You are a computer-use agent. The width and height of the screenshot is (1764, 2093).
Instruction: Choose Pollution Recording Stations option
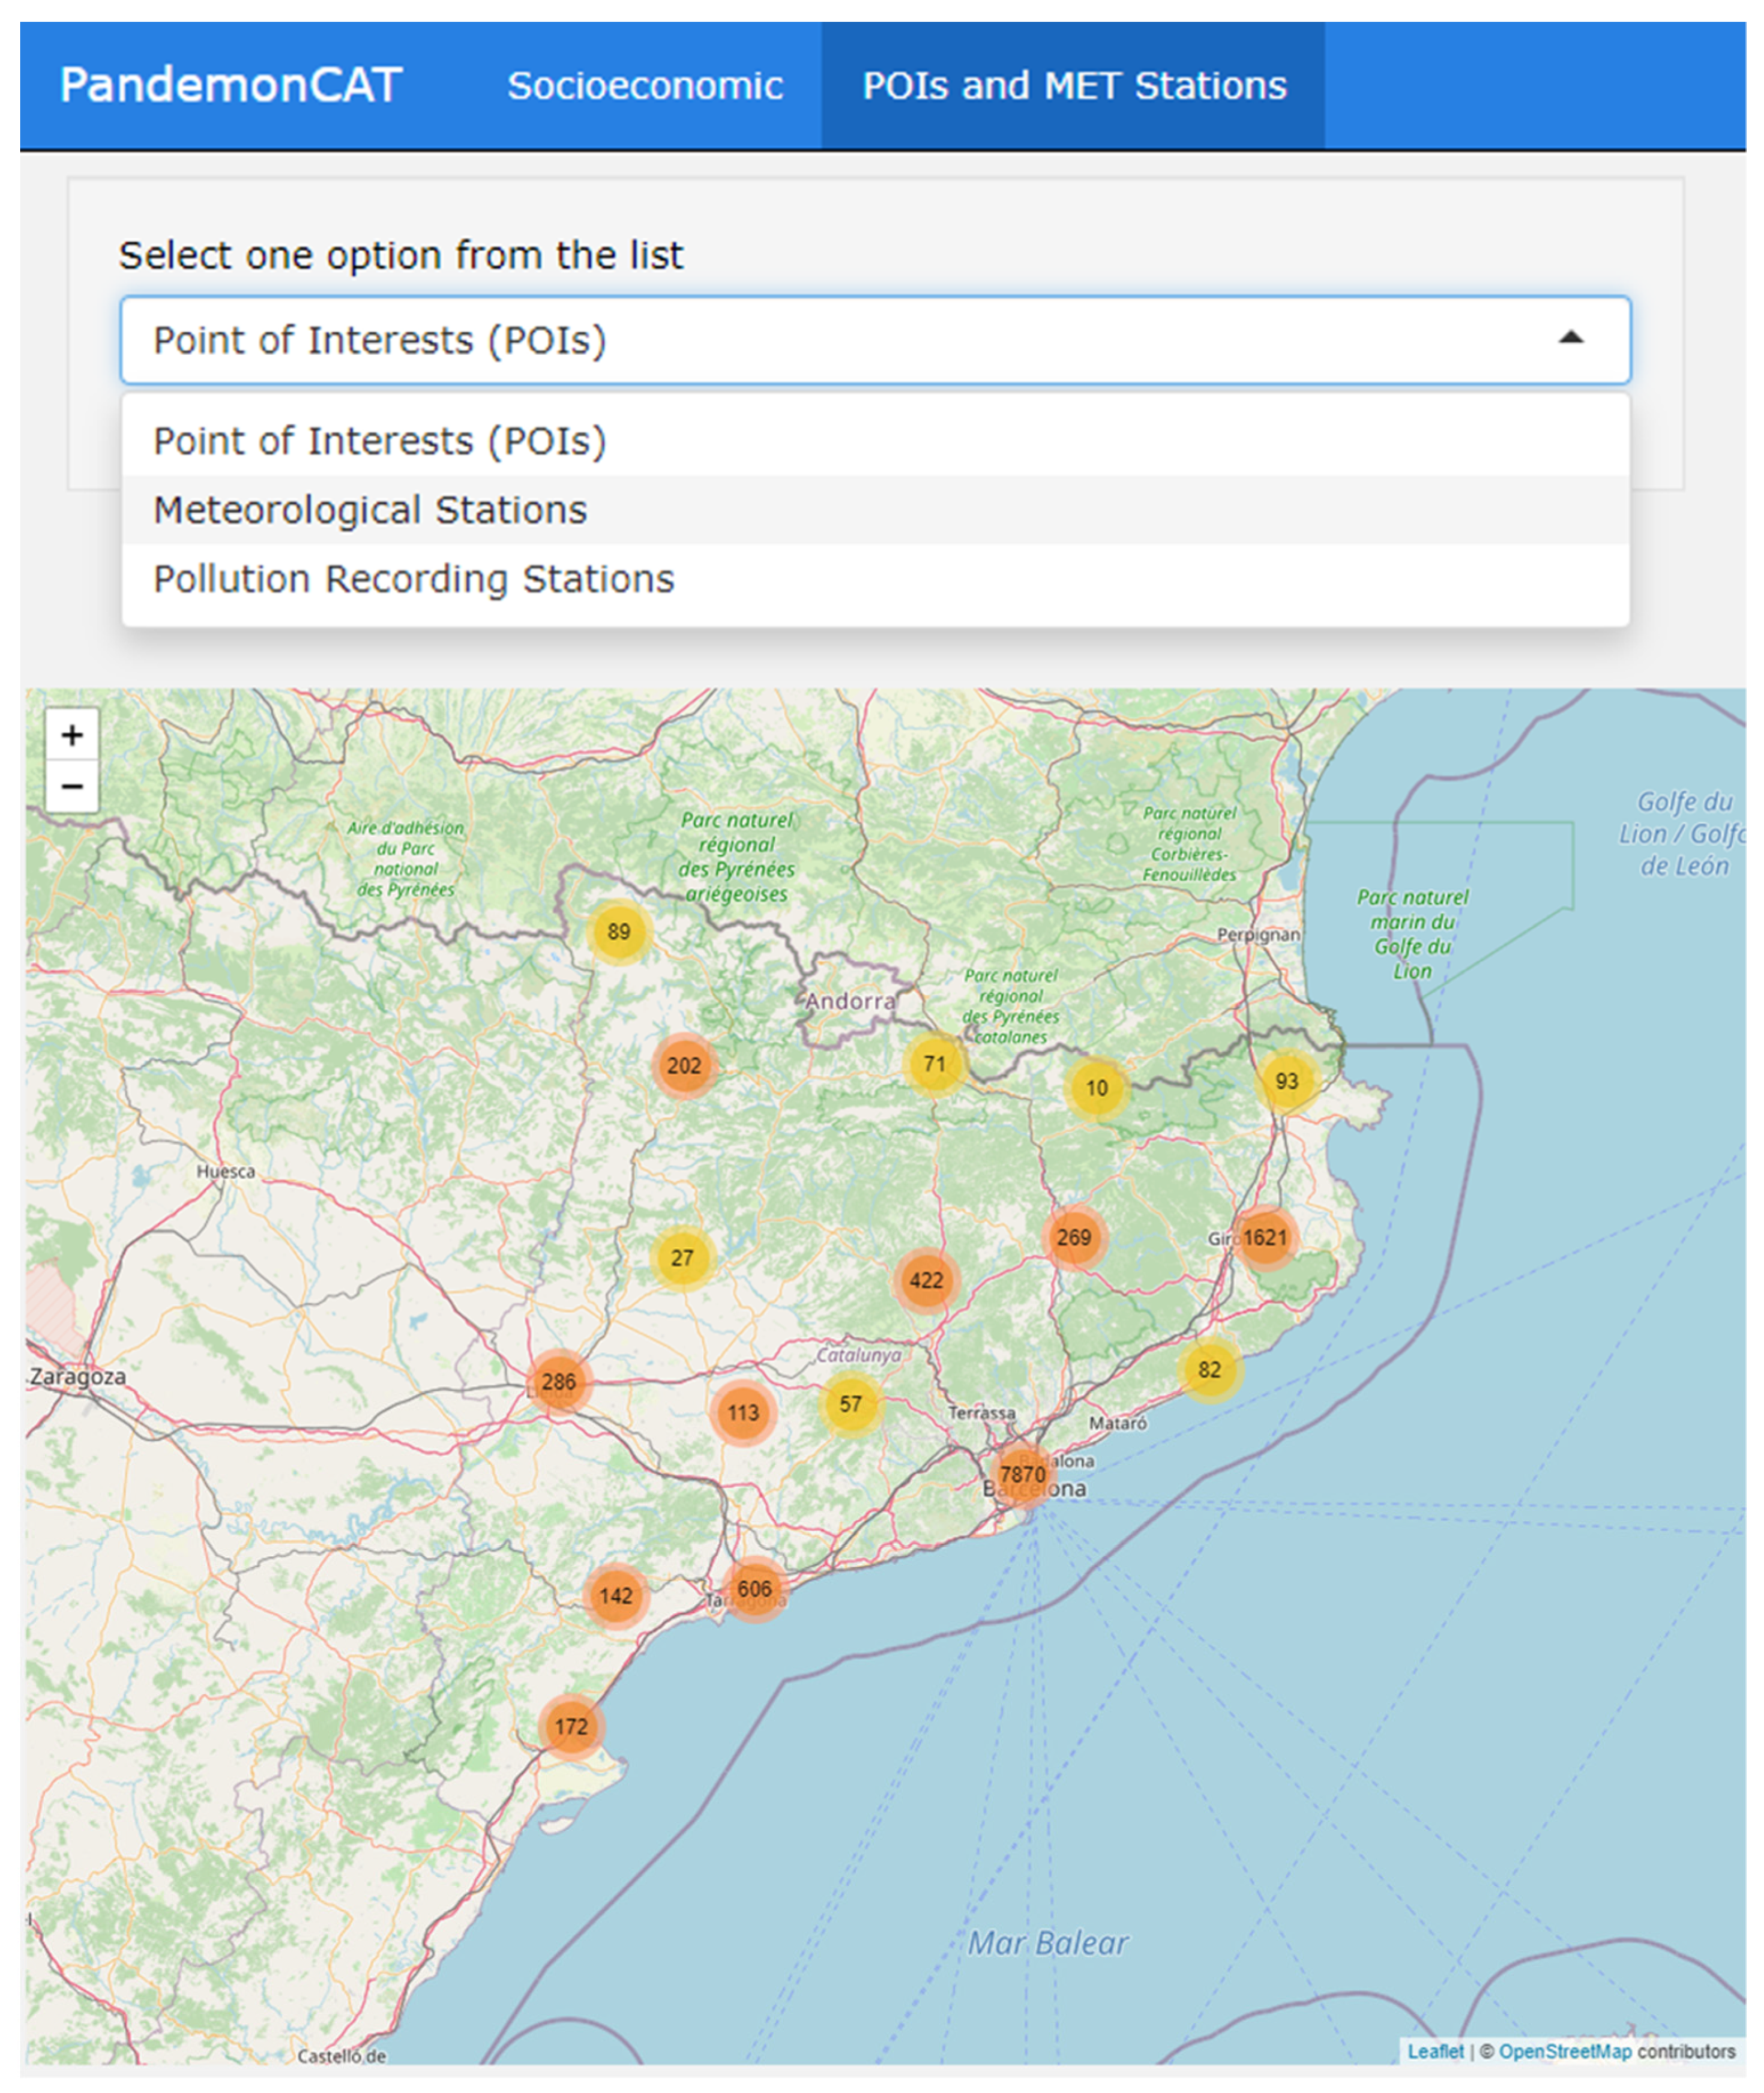[413, 579]
